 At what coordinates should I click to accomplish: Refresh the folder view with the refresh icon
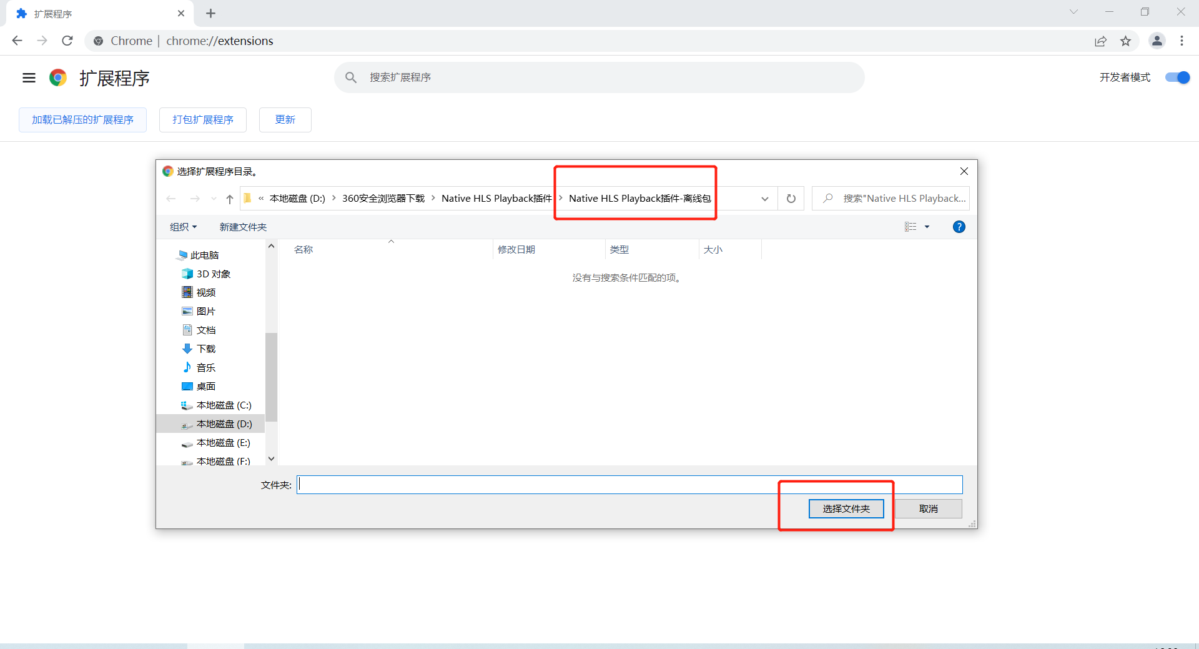click(791, 198)
